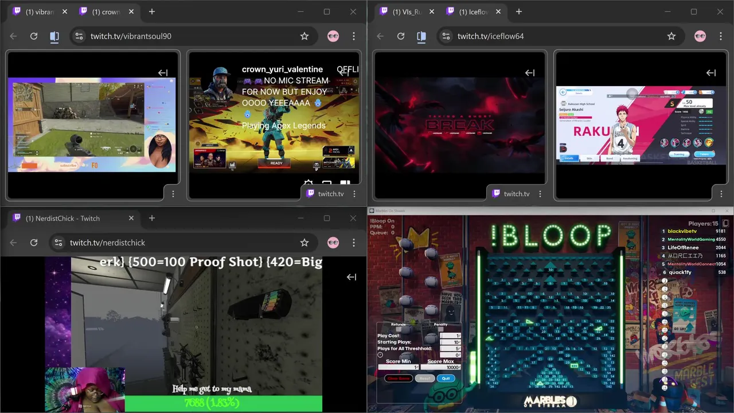View site information for twitch.tv/nerdistchick
734x413 pixels.
(x=58, y=243)
